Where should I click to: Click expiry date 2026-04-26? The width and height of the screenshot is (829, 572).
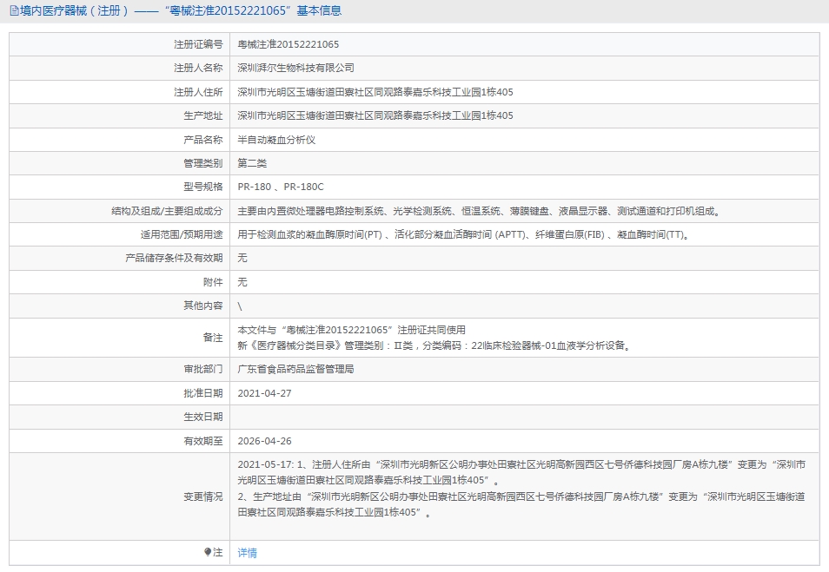point(264,441)
